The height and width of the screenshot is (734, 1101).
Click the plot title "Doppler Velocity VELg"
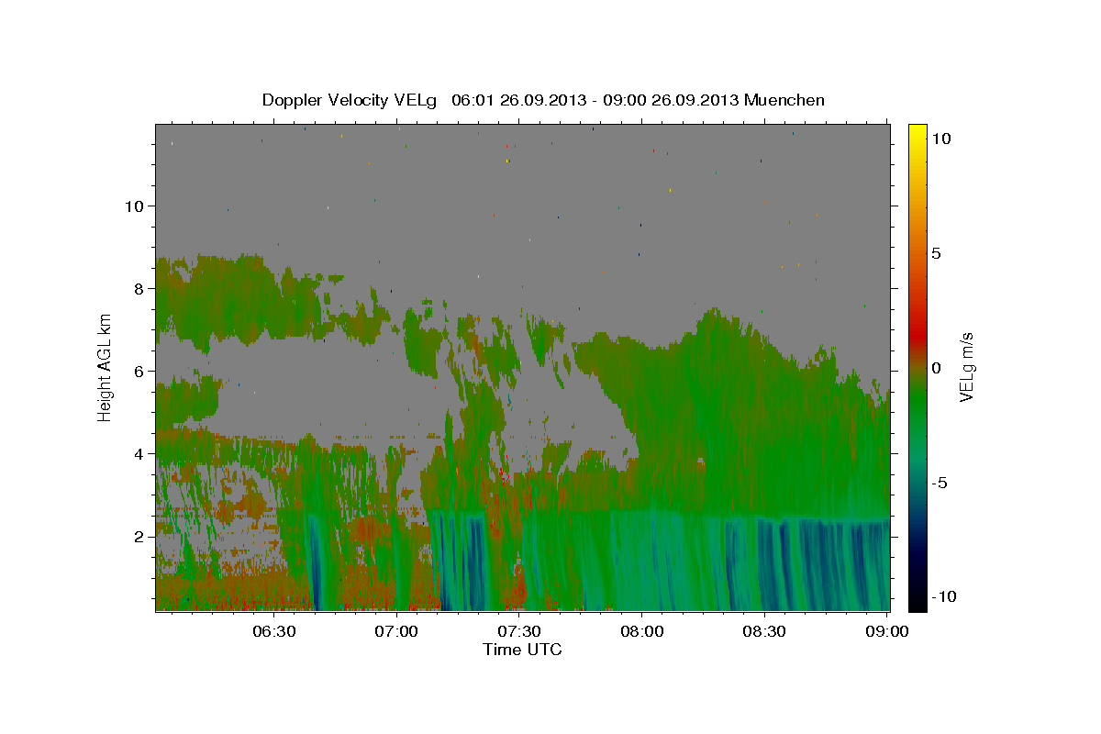pyautogui.click(x=350, y=100)
